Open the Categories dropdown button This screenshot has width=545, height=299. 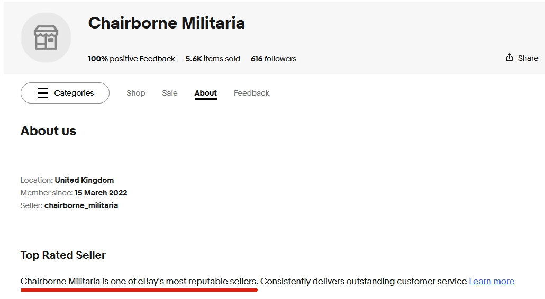coord(65,93)
